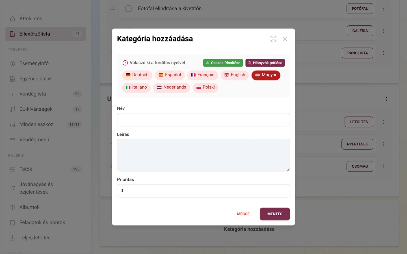This screenshot has width=407, height=254.
Task: Focus the Prioritás input field
Action: pyautogui.click(x=203, y=191)
